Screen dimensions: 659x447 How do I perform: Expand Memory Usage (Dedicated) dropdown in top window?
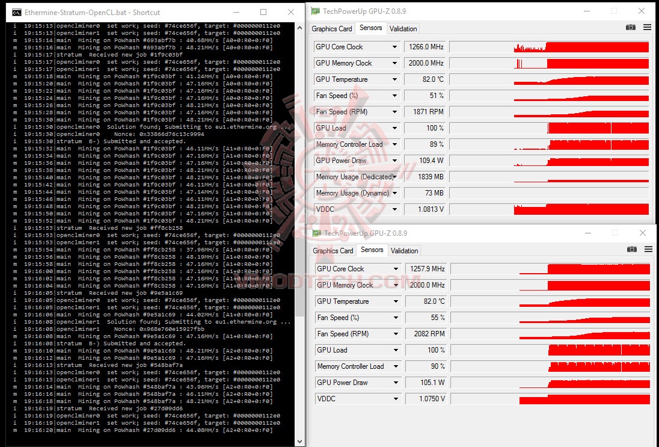click(x=394, y=177)
